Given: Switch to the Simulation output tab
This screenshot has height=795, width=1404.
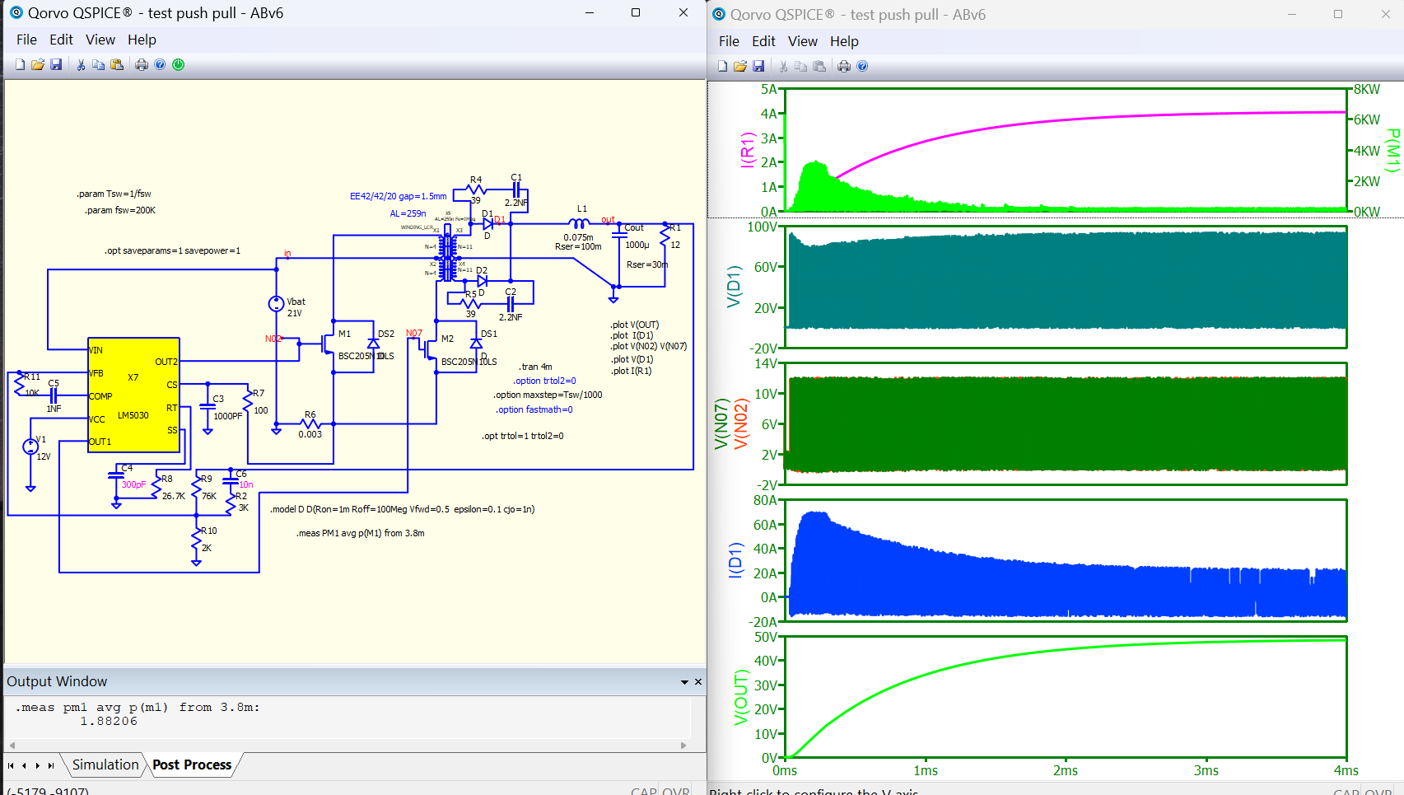Looking at the screenshot, I should point(105,765).
